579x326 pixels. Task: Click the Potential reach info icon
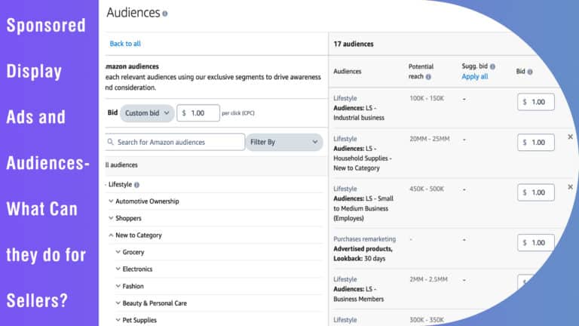tap(428, 77)
